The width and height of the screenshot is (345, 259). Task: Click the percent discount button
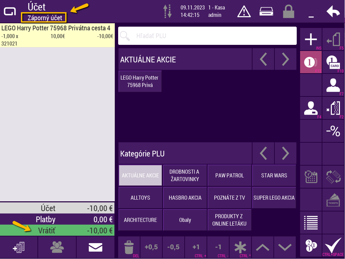[x=333, y=131]
